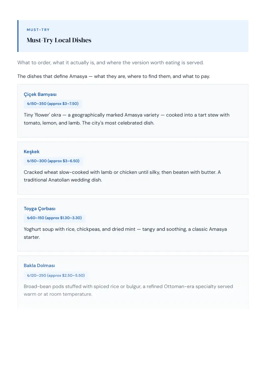The height and width of the screenshot is (377, 266).
Task: Select the ₺60–150 price badge
Action: (x=54, y=218)
